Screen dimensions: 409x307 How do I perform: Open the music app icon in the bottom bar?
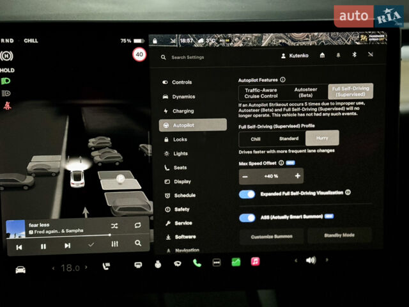coord(255,262)
